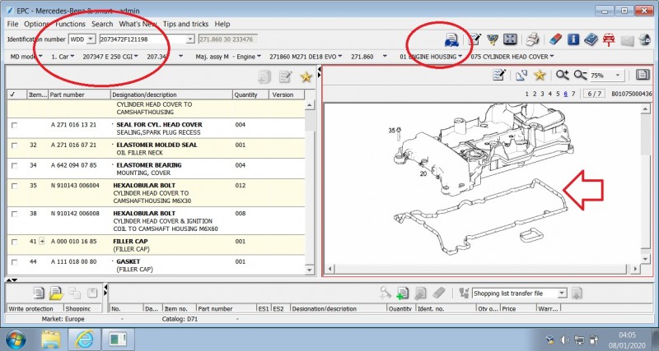Viewport: 659px width, 351px height.
Task: Tick checkbox for item 35 HEXALOBULAR BOLT
Action: point(14,186)
